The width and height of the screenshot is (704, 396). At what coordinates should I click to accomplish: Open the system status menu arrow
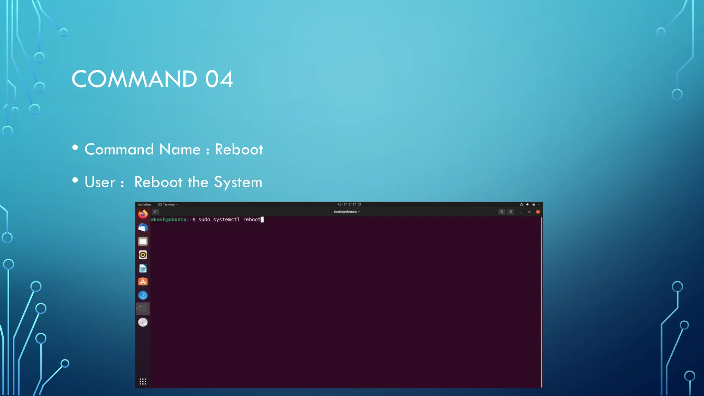[539, 205]
